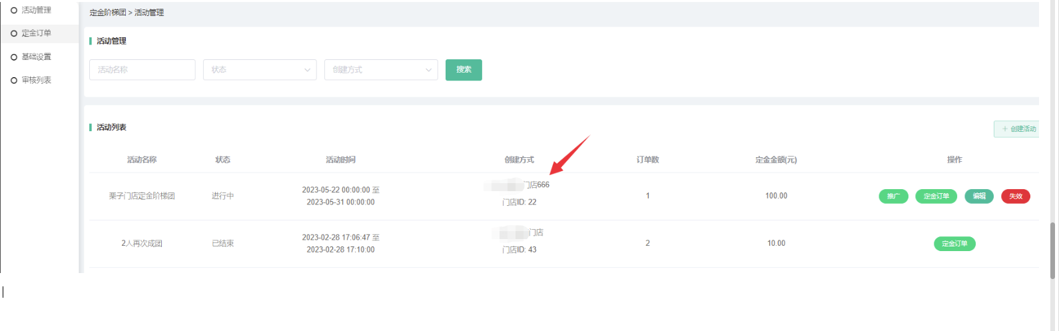The height and width of the screenshot is (331, 1059).
Task: Click the 定金金额(元) column header
Action: coord(776,160)
